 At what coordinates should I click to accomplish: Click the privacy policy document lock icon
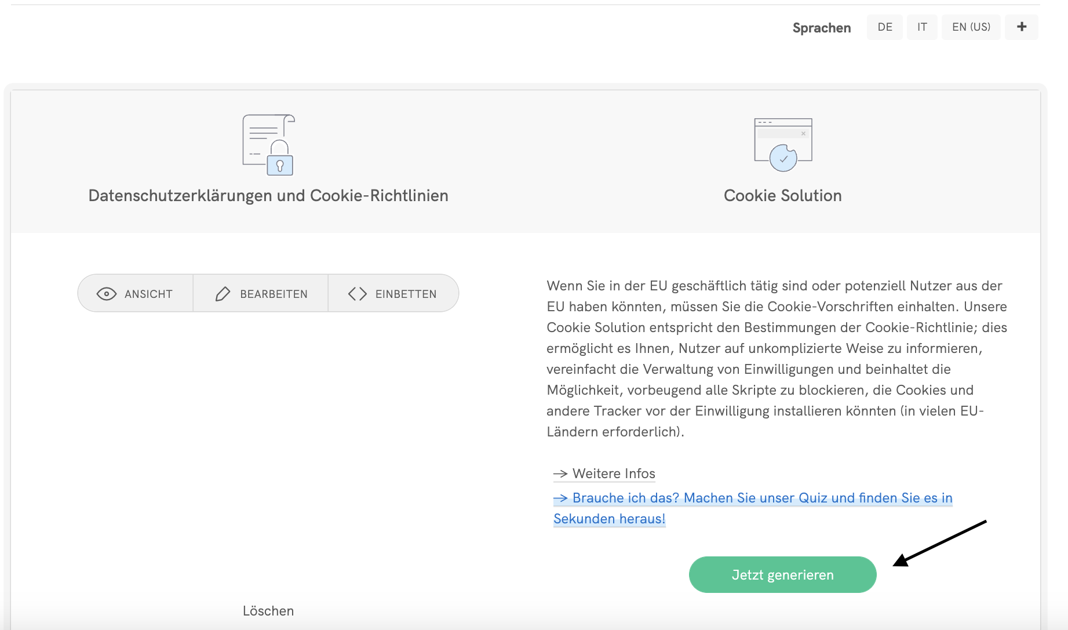tap(268, 145)
